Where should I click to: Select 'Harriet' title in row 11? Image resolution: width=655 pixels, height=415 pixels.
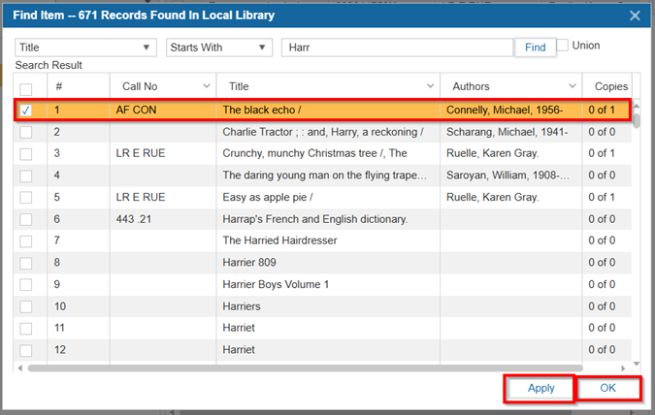pos(239,328)
